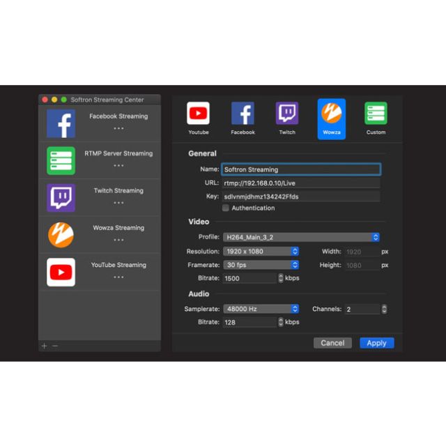This screenshot has width=446, height=446.
Task: Choose the Custom server preset icon
Action: (376, 114)
